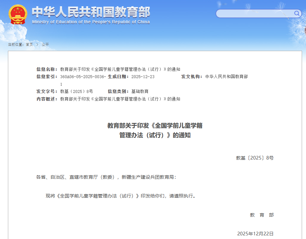Click the breadcrumb chevron separator
The height and width of the screenshot is (239, 306).
click(37, 45)
